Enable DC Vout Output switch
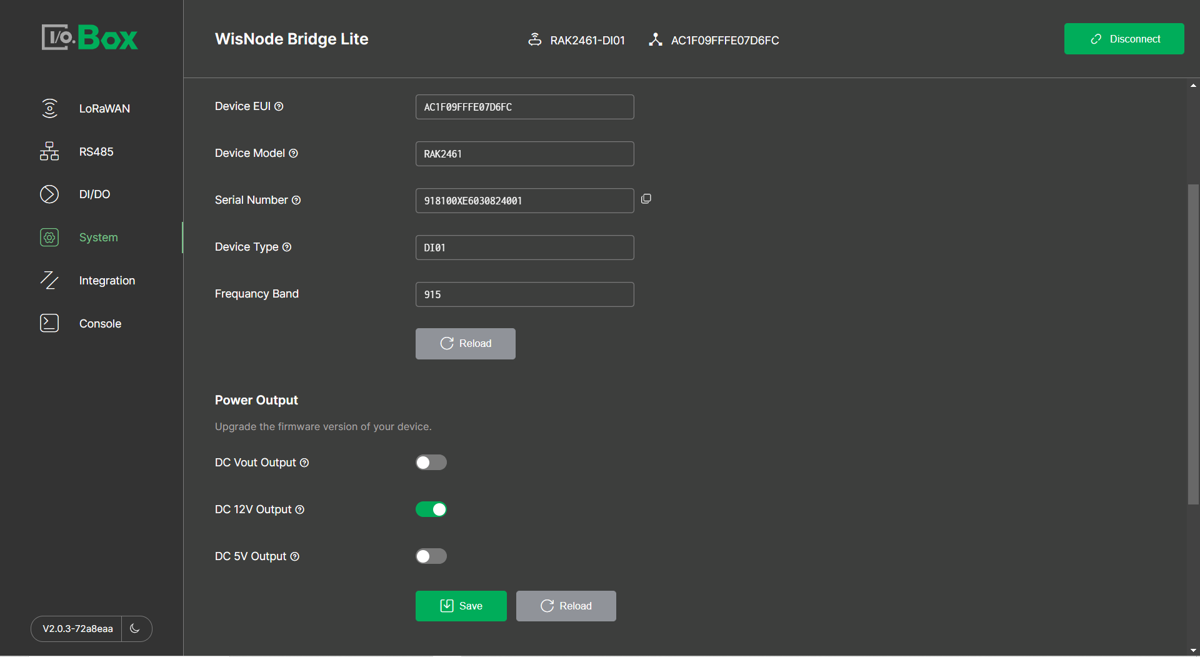1200x657 pixels. [x=431, y=463]
